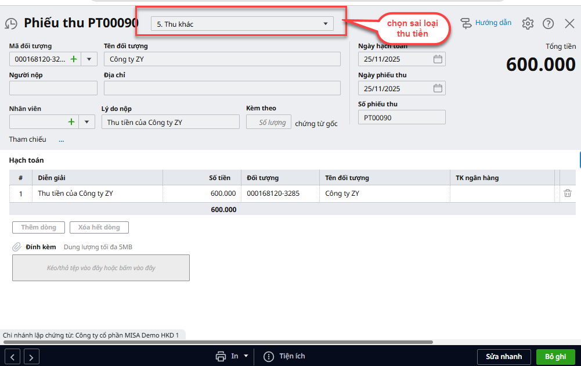Go to next voucher arrow
Viewport: 581px width, 366px height.
(31, 357)
